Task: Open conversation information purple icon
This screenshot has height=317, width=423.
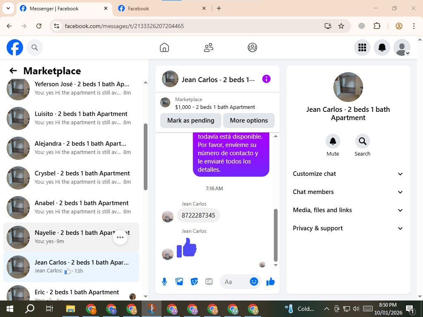Action: click(266, 79)
